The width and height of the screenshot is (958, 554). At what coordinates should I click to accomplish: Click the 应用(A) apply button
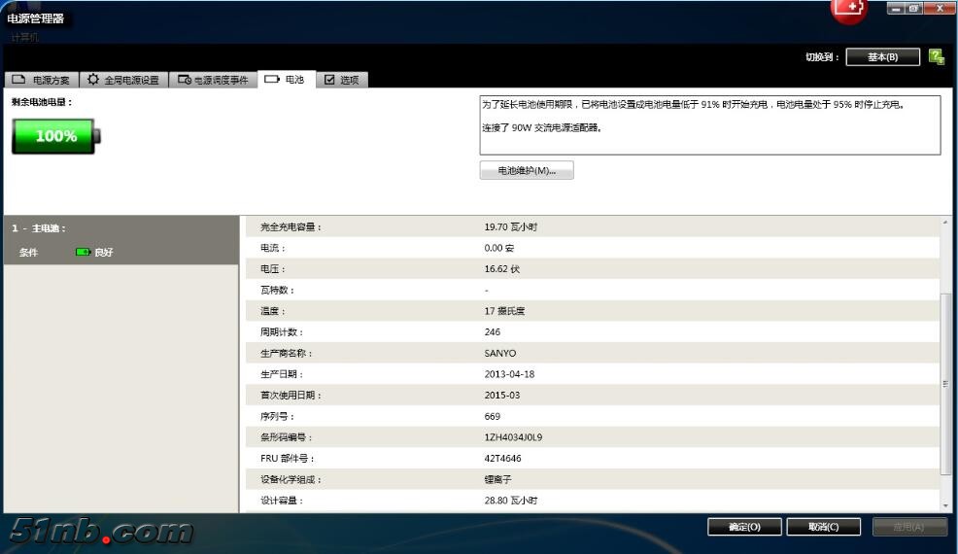pos(909,527)
